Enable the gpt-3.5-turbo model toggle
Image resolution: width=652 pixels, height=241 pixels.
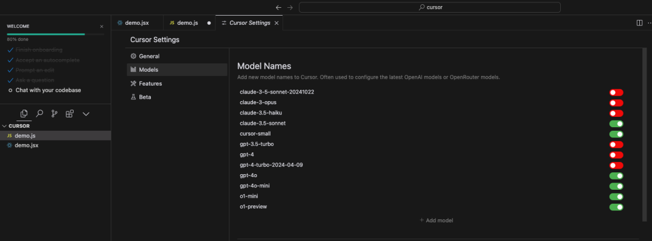(616, 145)
